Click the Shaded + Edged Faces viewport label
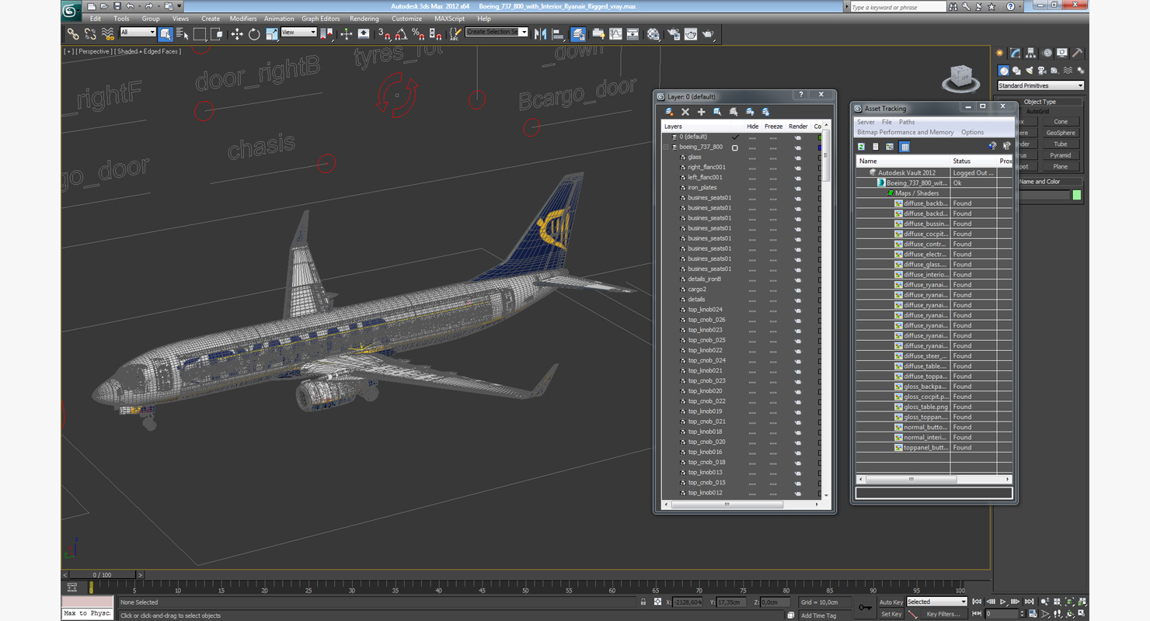The height and width of the screenshot is (621, 1150). tap(148, 51)
